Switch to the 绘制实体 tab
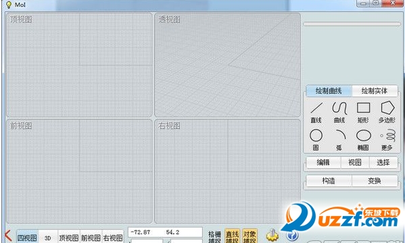This screenshot has height=243, width=405. 375,91
